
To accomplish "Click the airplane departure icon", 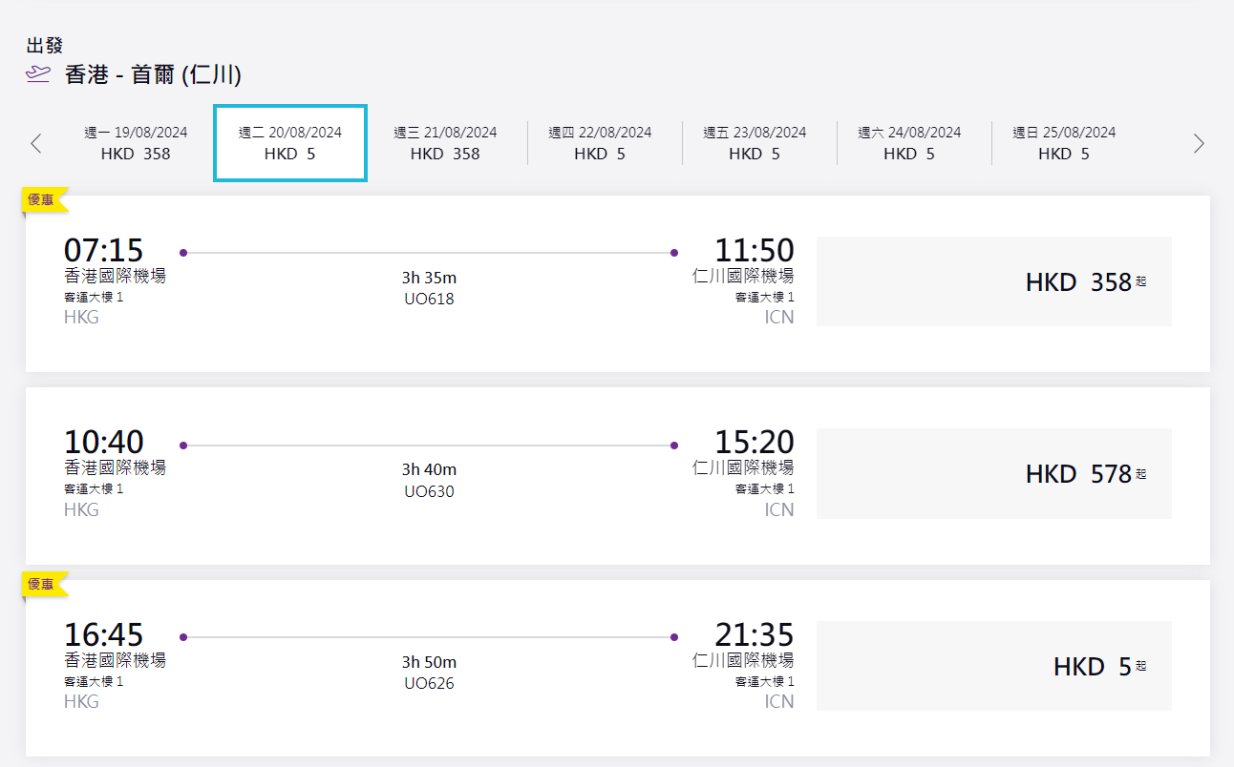I will click(x=38, y=74).
